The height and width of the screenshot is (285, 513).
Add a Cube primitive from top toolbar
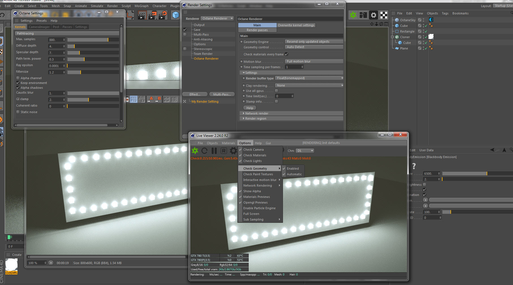[x=176, y=15]
